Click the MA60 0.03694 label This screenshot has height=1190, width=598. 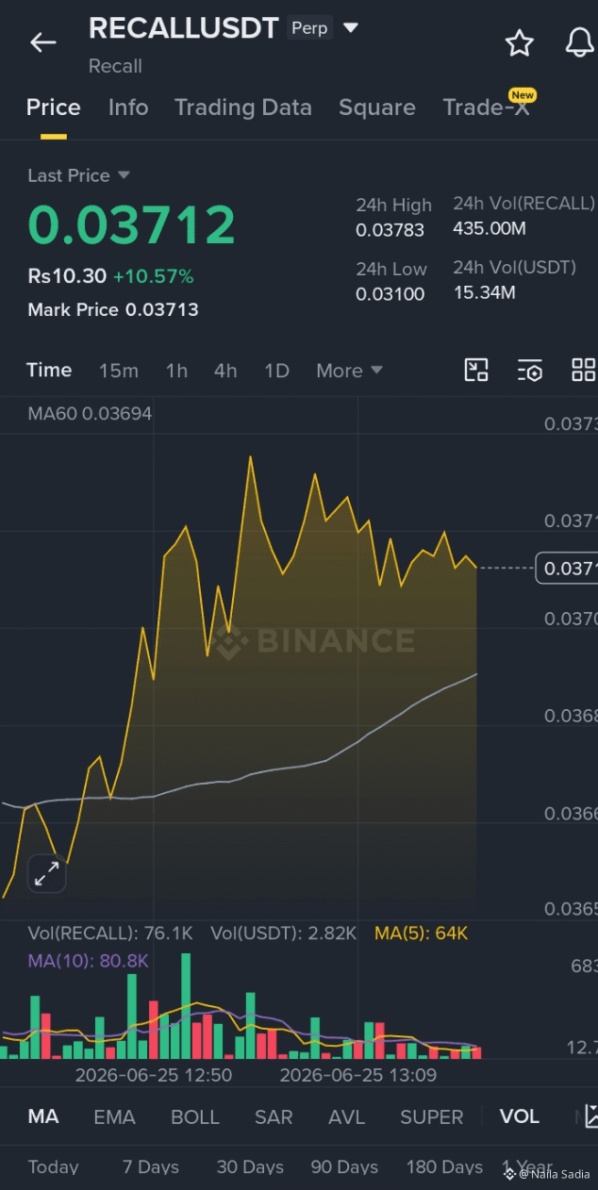point(90,413)
